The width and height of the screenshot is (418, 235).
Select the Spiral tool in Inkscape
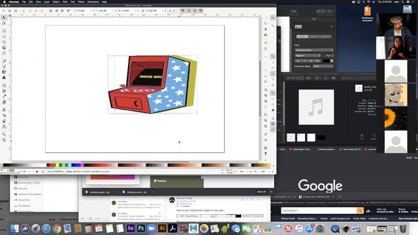(x=4, y=53)
